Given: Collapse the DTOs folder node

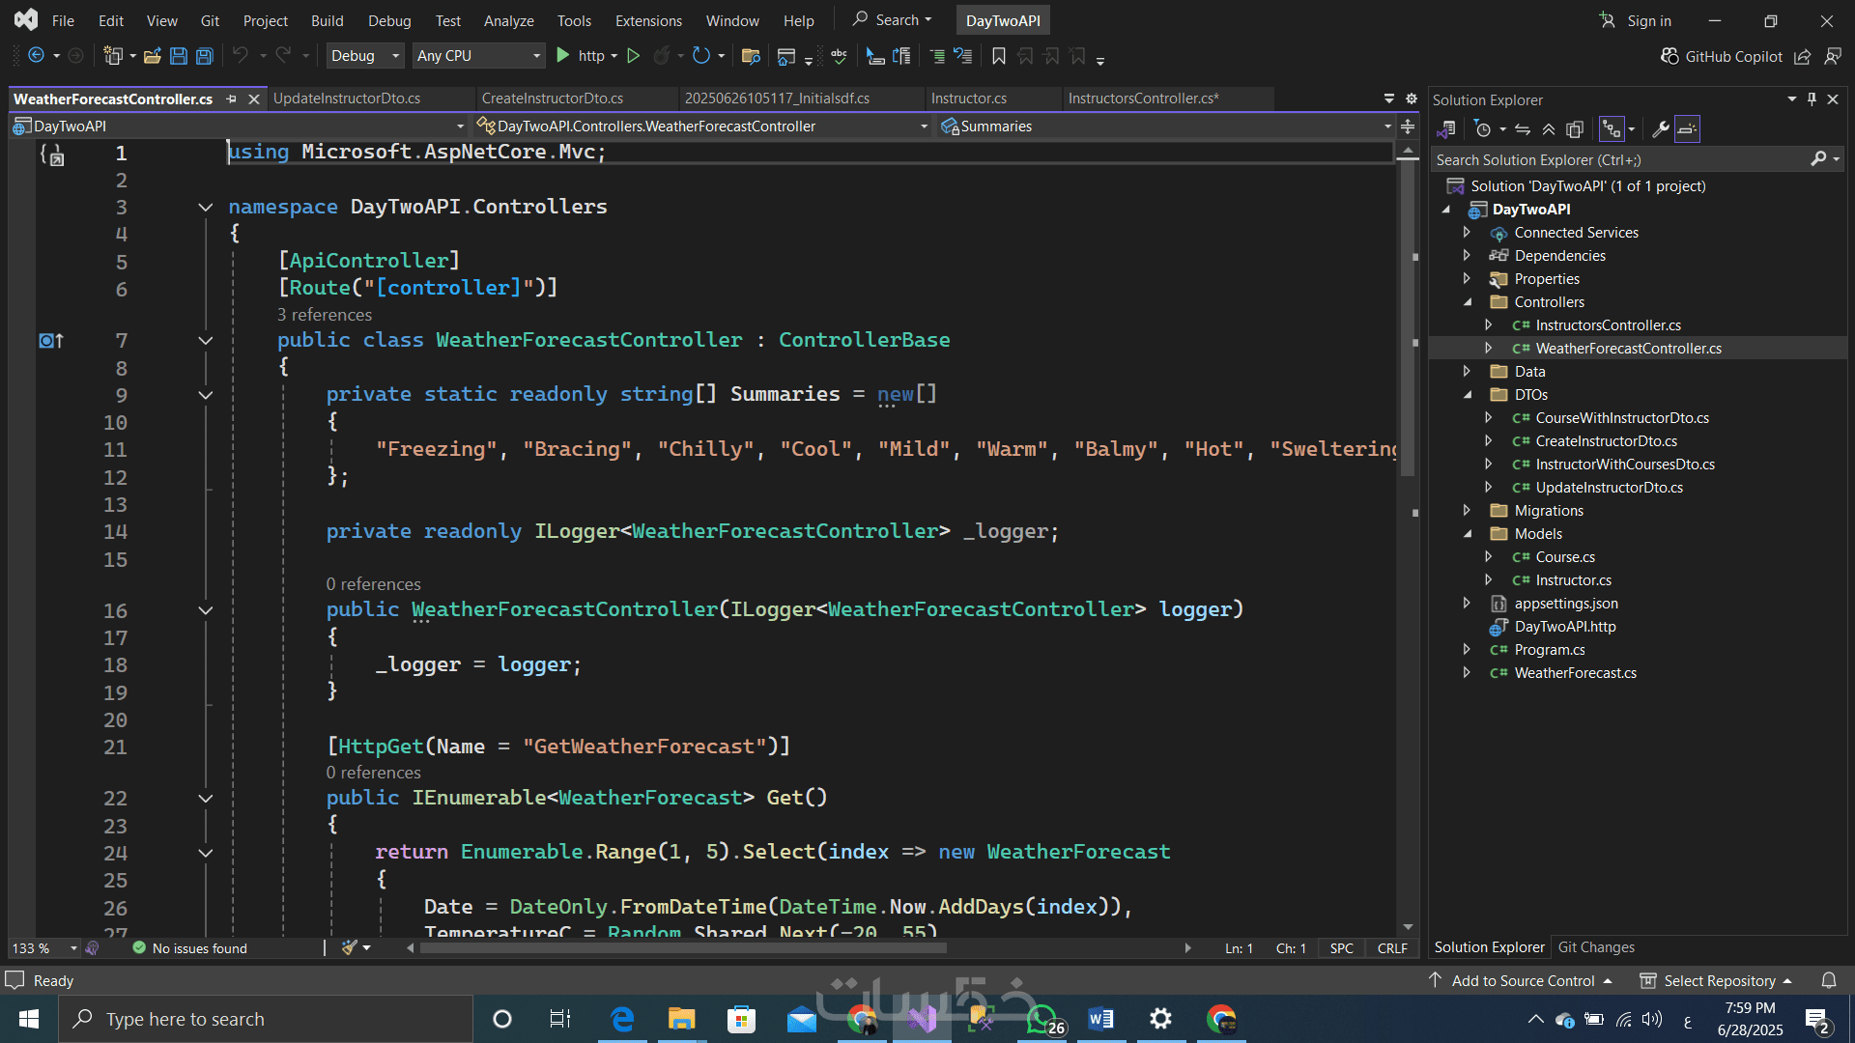Looking at the screenshot, I should point(1467,395).
